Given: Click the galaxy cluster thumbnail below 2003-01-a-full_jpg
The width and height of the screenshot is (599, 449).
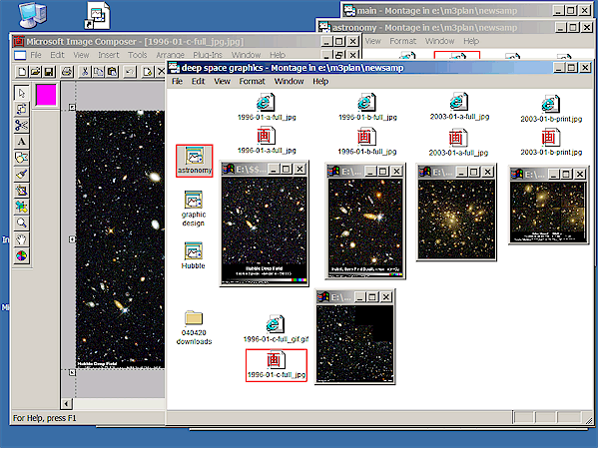Looking at the screenshot, I should [456, 220].
